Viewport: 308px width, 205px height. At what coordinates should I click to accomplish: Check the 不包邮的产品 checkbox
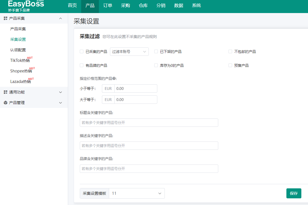pos(230,52)
